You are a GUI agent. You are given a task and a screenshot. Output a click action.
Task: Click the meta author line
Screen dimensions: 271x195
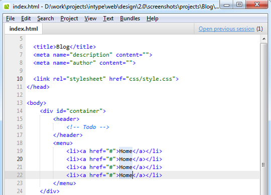tap(84, 63)
